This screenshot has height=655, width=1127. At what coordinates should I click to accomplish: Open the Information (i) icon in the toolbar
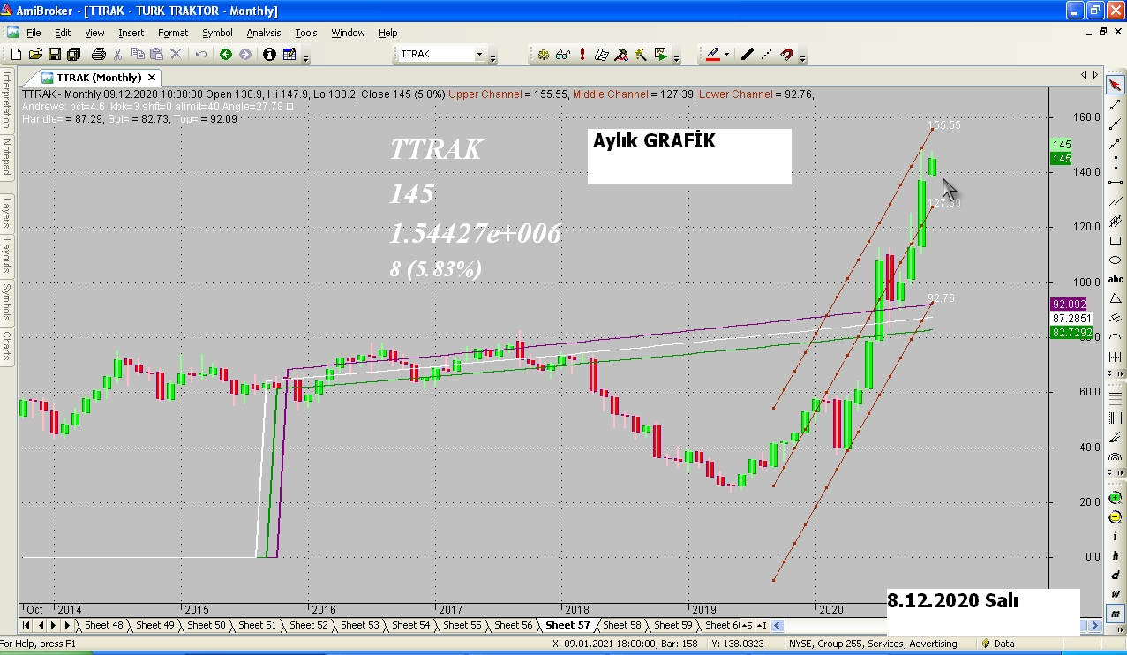[269, 54]
